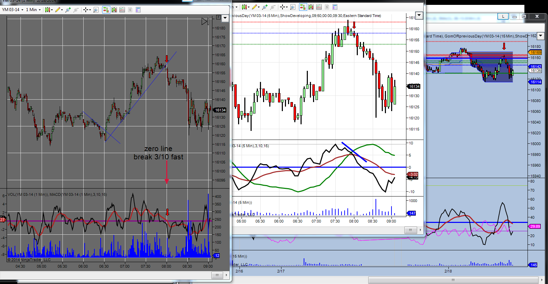Toggle Chart Trader panel on 1 Min chart

tap(106, 10)
